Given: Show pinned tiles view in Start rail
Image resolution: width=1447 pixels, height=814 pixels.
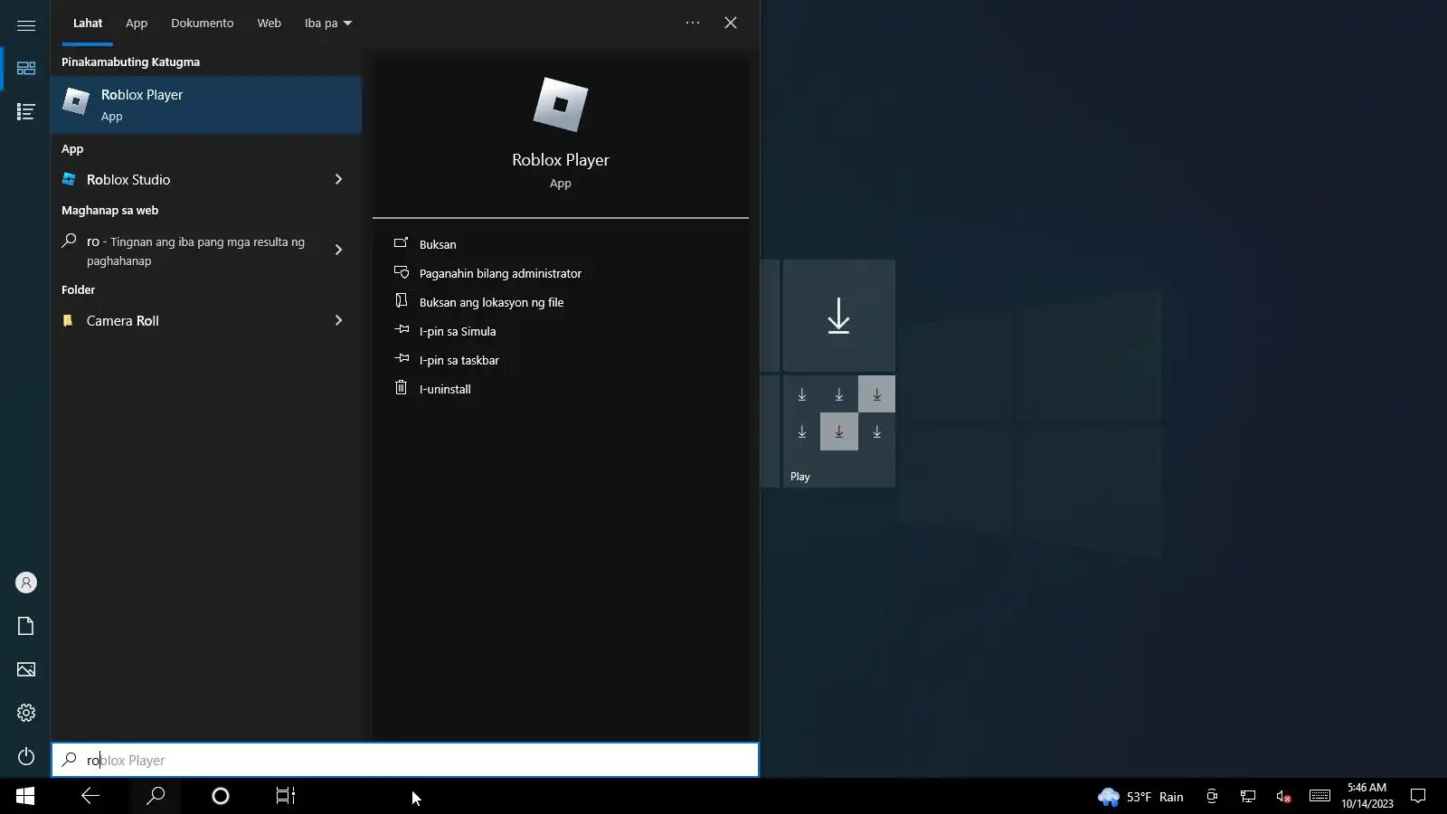Looking at the screenshot, I should point(26,69).
